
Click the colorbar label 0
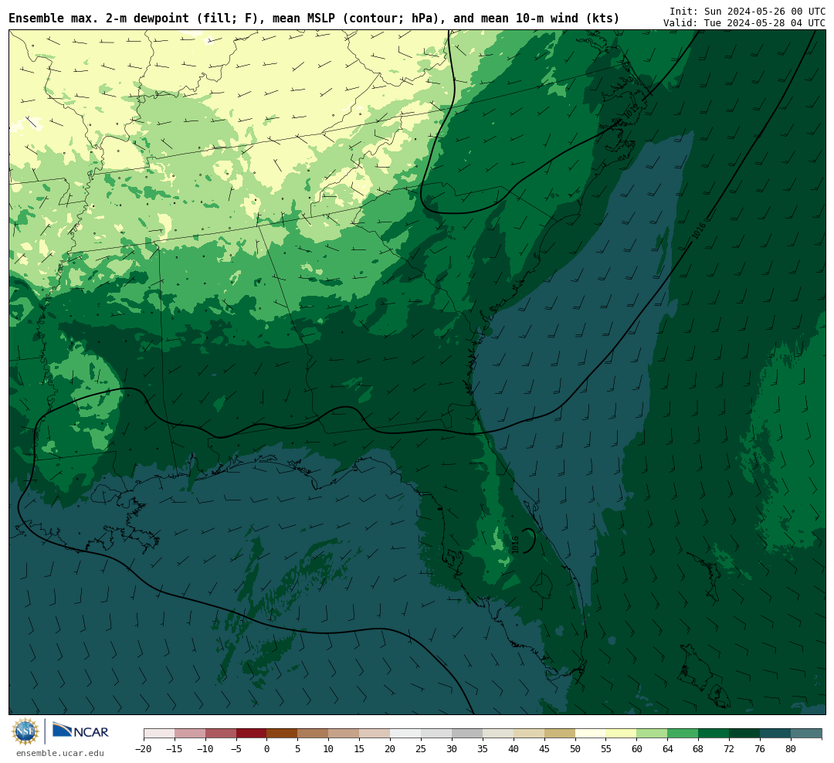267,748
